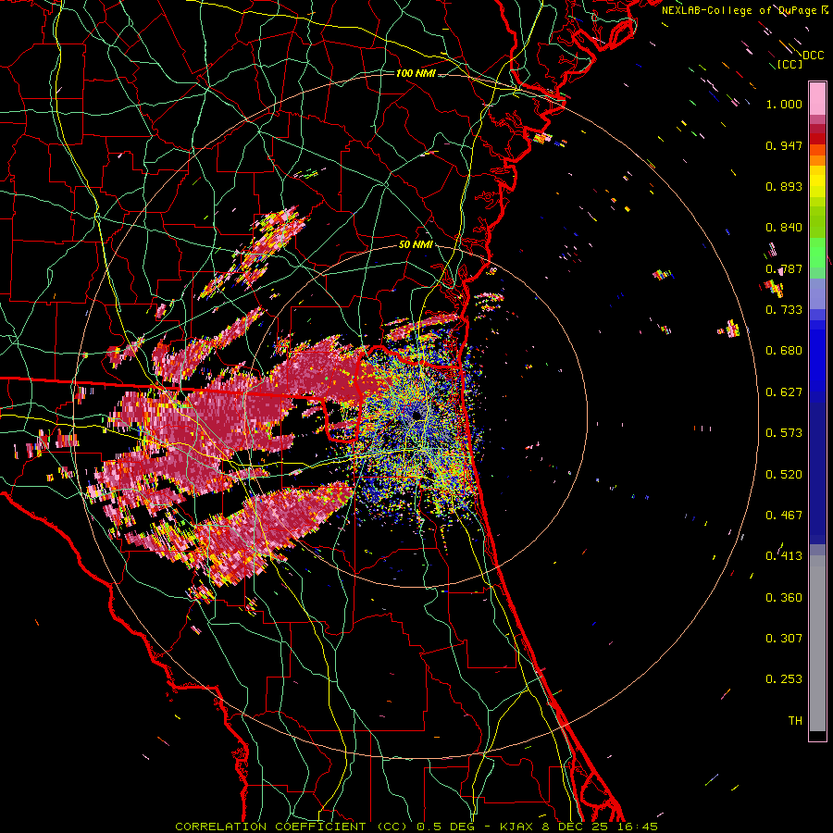This screenshot has width=833, height=833.
Task: Select the 0.413 legend value
Action: (x=784, y=556)
